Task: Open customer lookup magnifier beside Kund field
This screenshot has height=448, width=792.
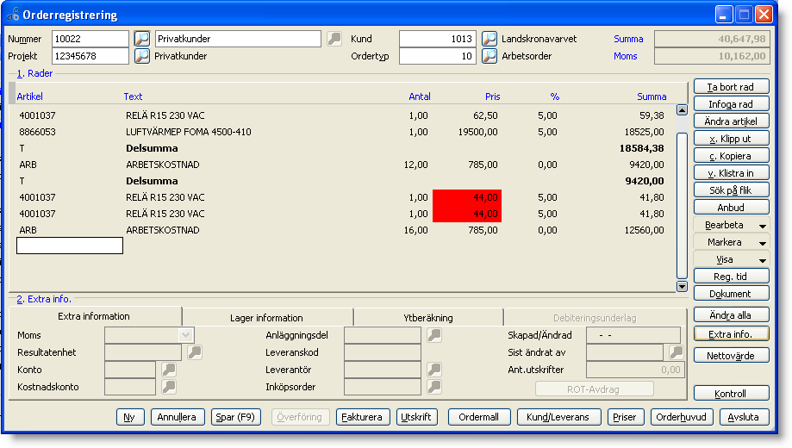Action: [x=489, y=39]
